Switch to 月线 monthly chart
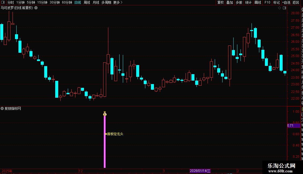Image resolution: width=303 pixels, height=174 pixels. tap(96, 2)
